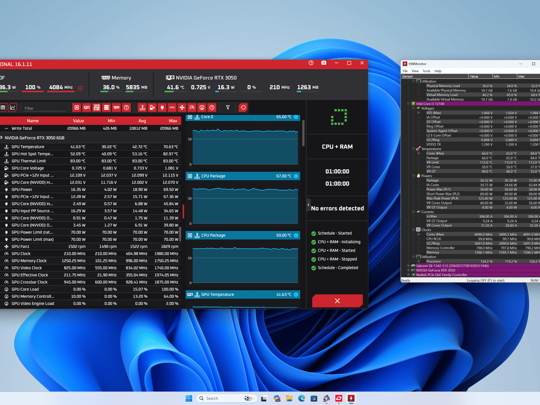Screen dimensions: 540x405
Task: Sort the sensor table by Max column
Action: [x=173, y=121]
